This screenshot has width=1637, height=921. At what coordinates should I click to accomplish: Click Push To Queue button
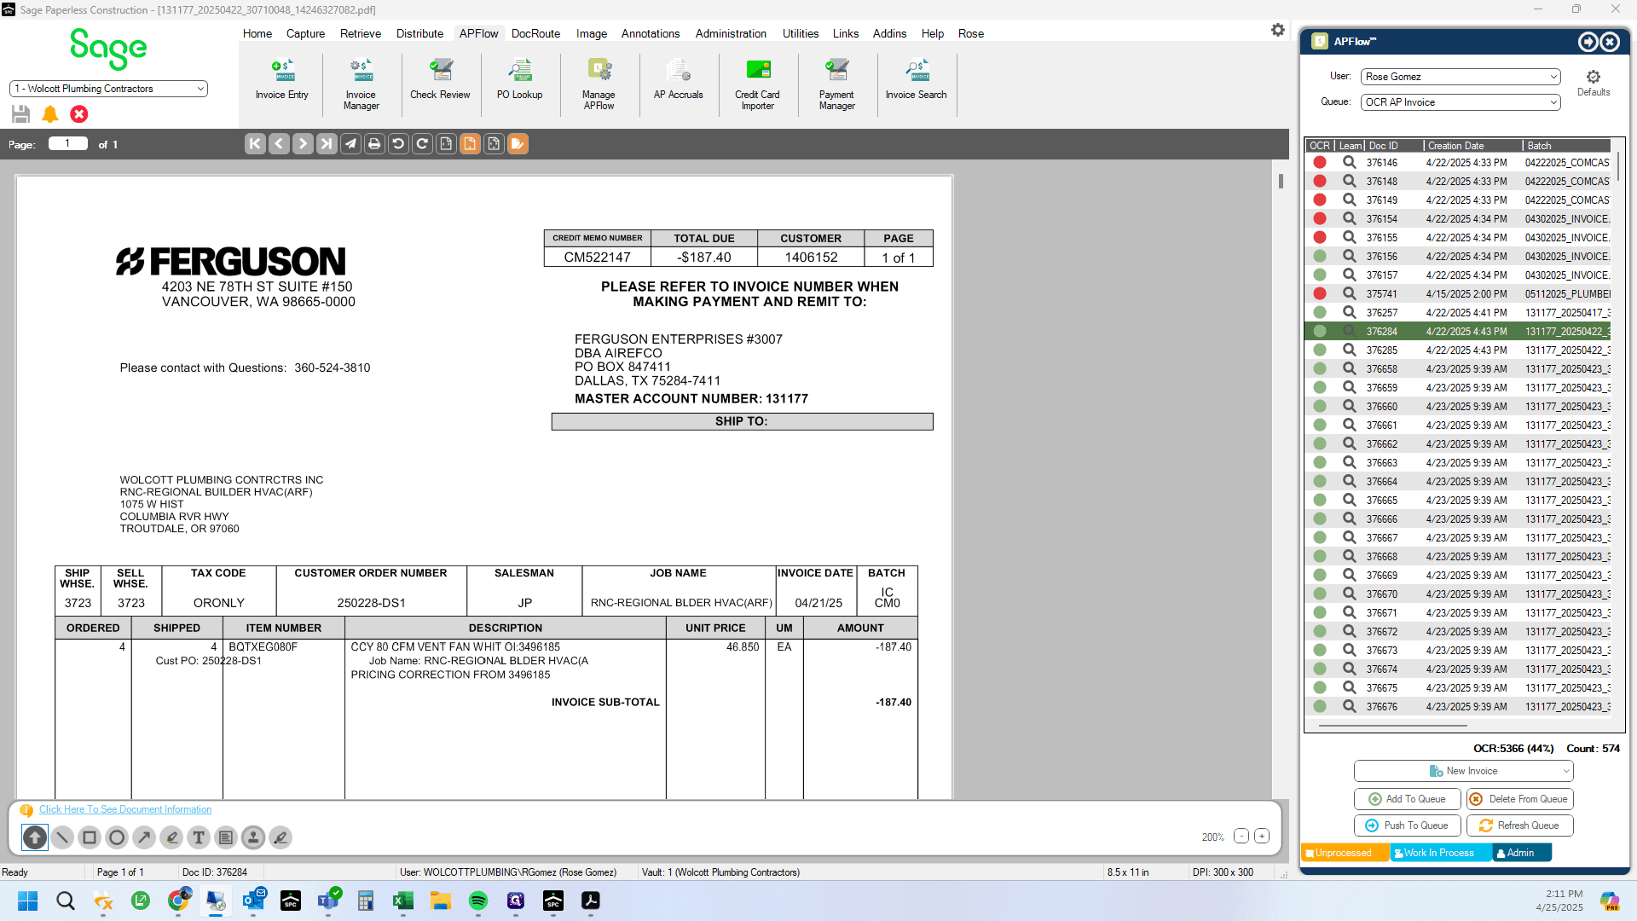(x=1408, y=825)
